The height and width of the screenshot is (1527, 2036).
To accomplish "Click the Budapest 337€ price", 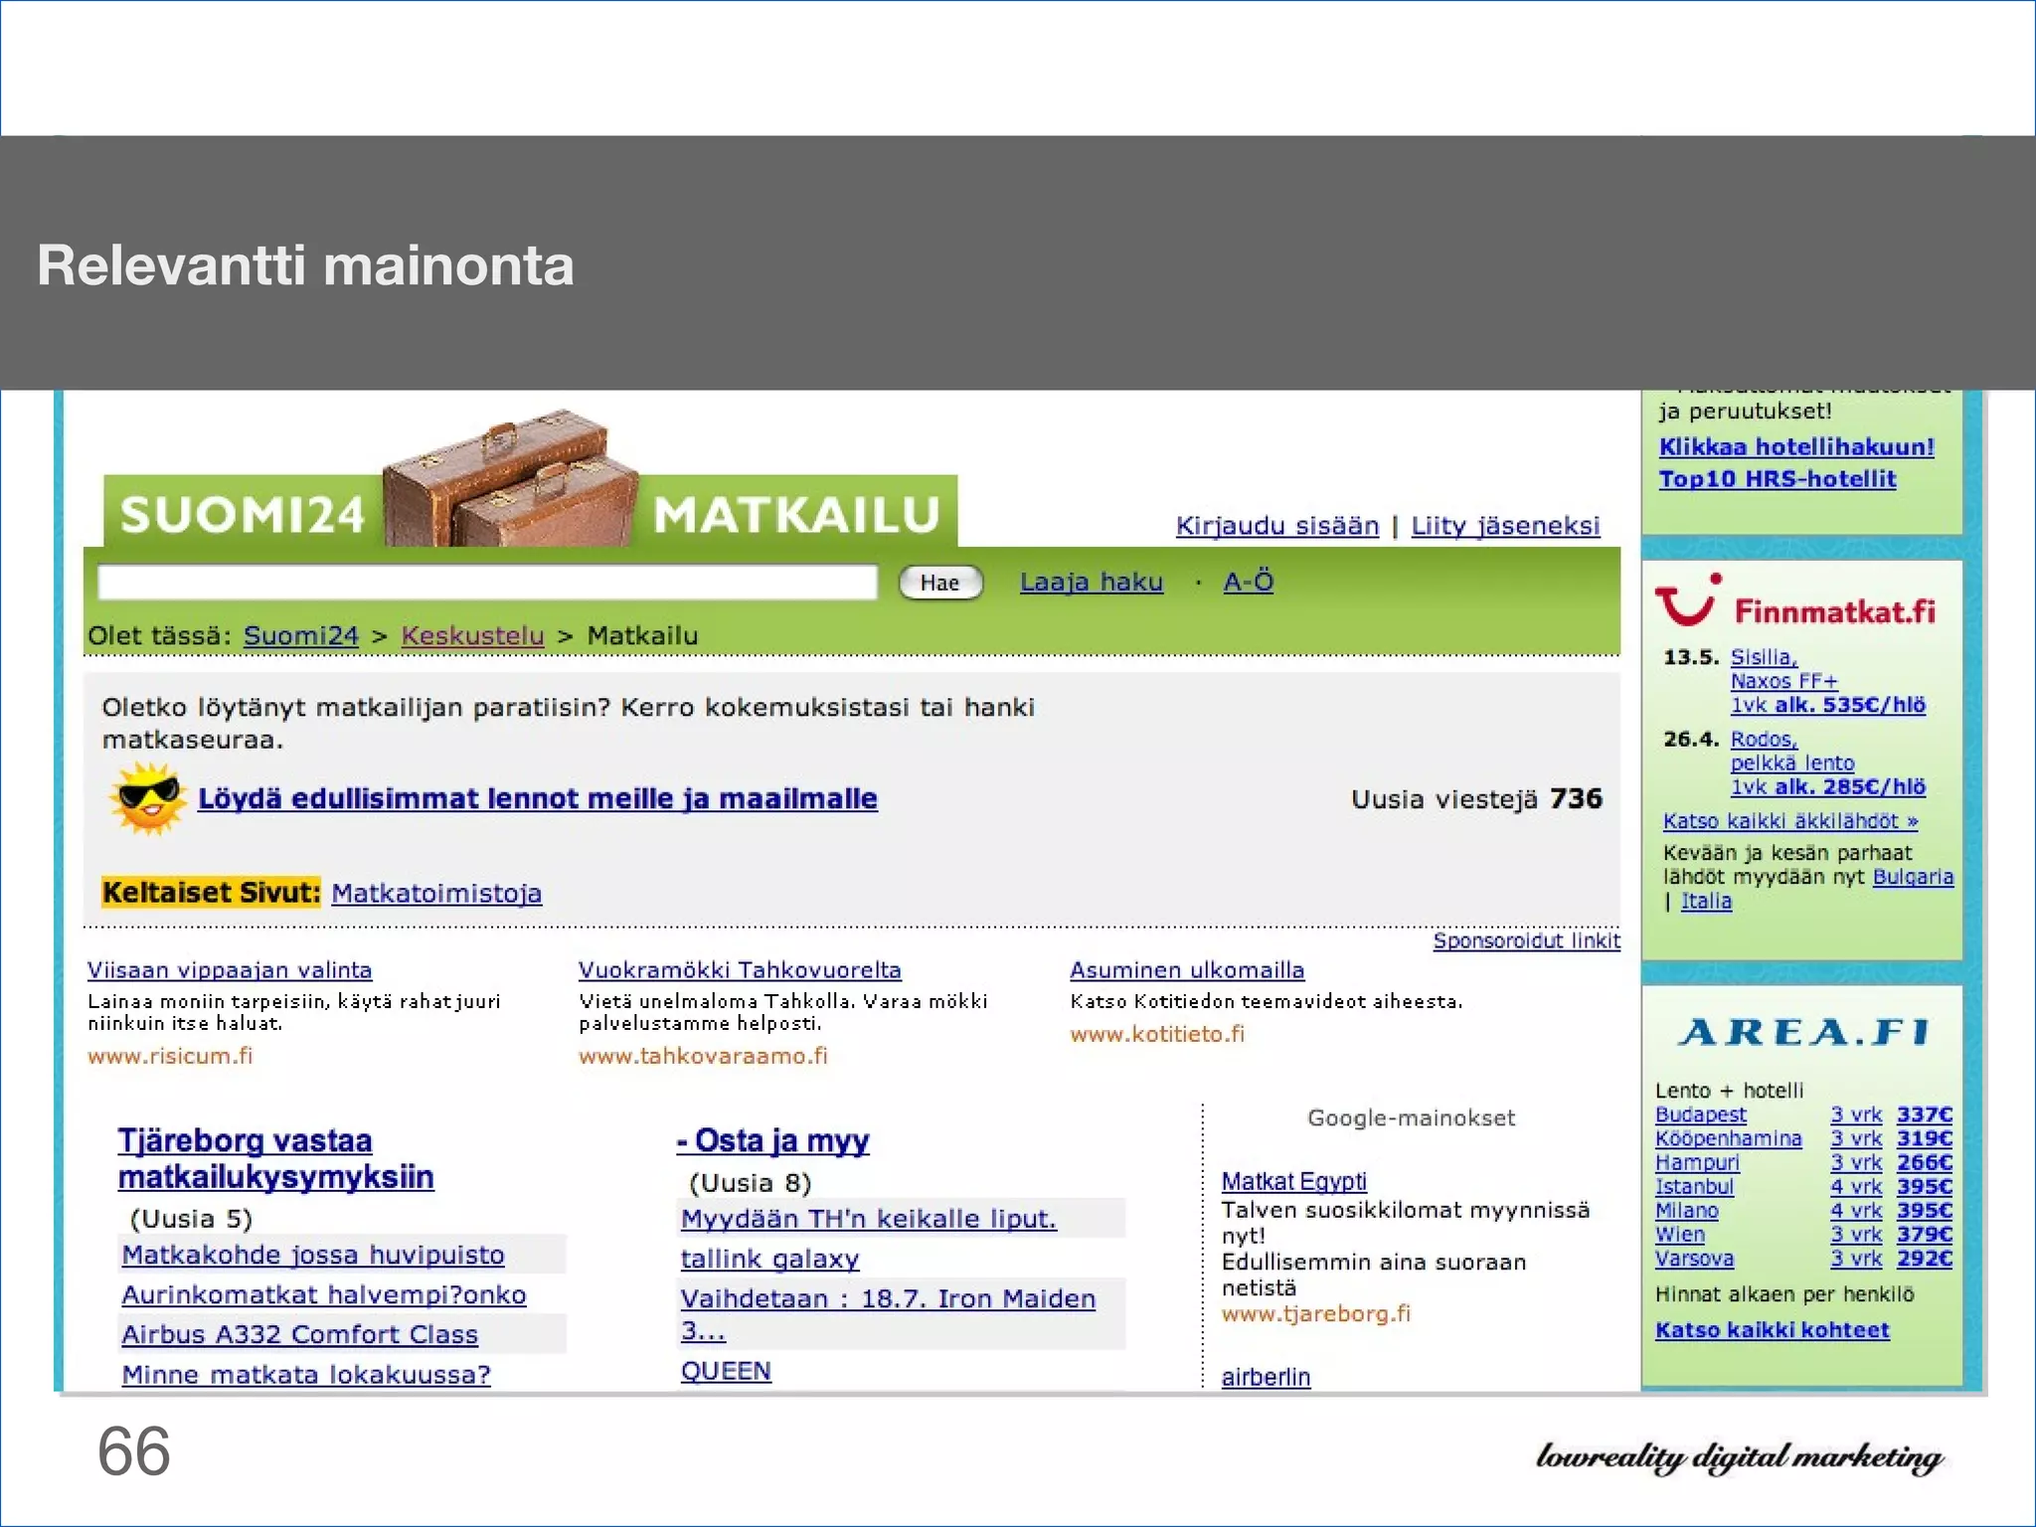I will 1924,1114.
